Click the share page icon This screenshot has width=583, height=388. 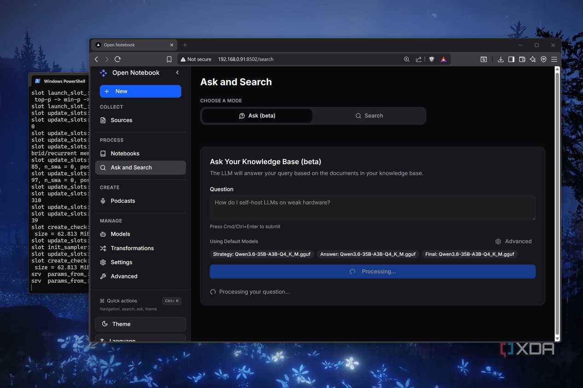(x=419, y=59)
